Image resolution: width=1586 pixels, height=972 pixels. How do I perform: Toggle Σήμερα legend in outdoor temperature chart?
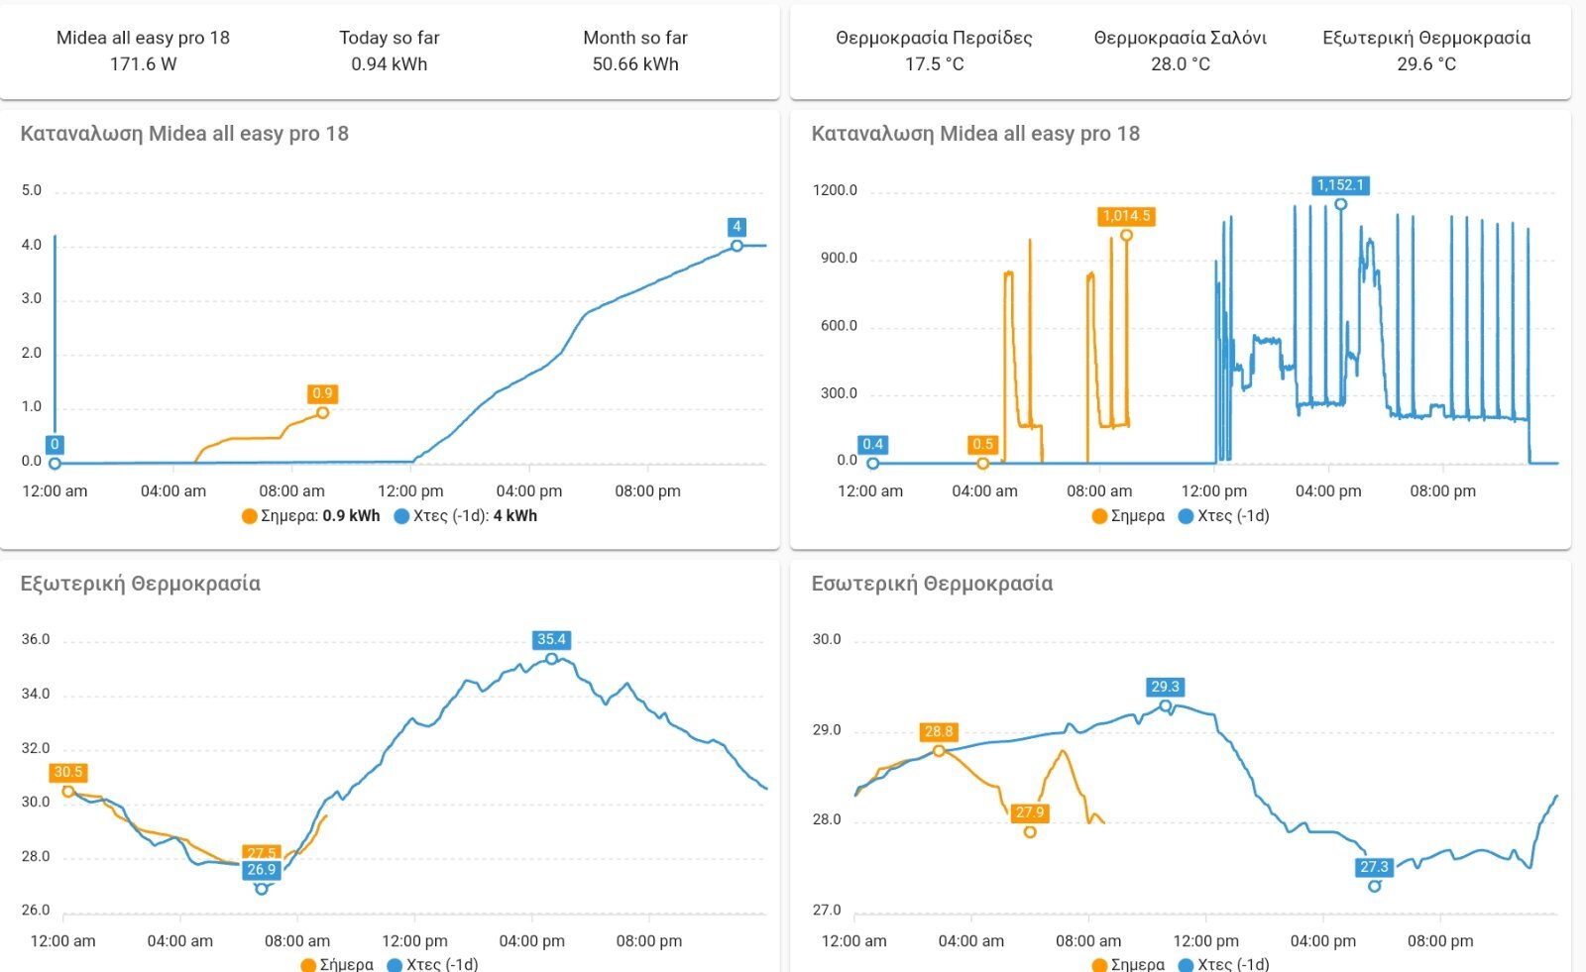coord(337,964)
